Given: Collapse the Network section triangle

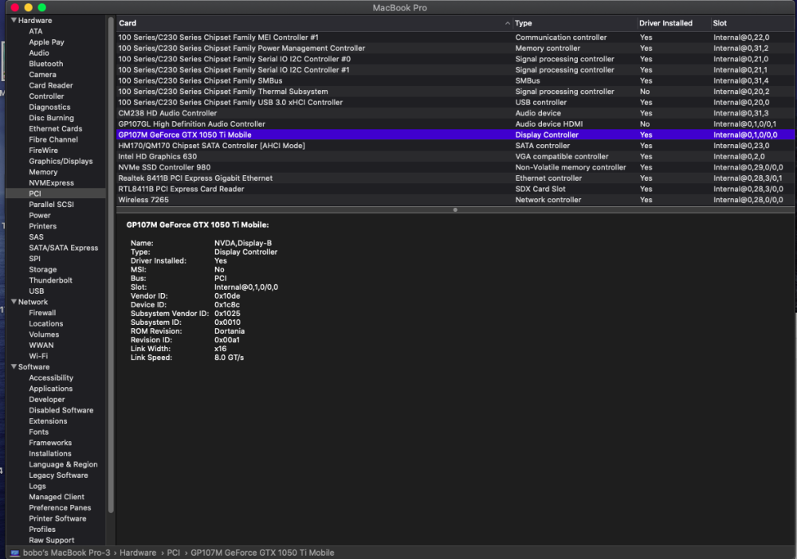Looking at the screenshot, I should [x=14, y=302].
